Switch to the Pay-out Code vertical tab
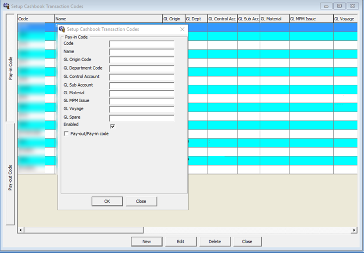This screenshot has height=253, width=364. pos(10,174)
